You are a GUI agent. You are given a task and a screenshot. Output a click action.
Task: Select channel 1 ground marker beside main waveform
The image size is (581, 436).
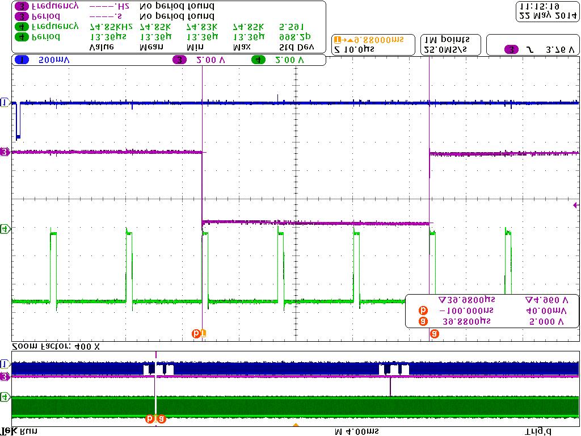(5, 103)
